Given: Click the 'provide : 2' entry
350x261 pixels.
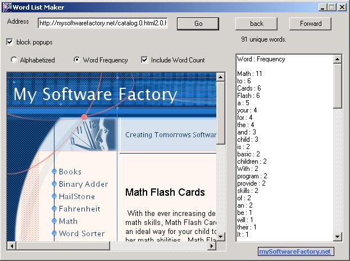Looking at the screenshot, I should click(x=251, y=183).
